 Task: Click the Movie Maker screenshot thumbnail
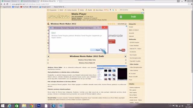pos(112,73)
